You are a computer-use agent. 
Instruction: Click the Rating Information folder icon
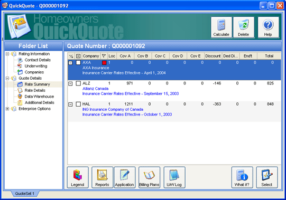(14, 54)
